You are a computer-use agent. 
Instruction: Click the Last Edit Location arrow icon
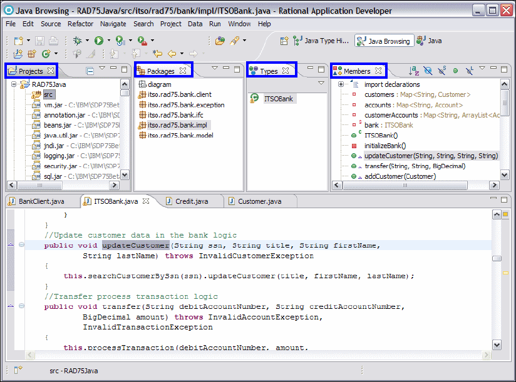click(x=158, y=54)
